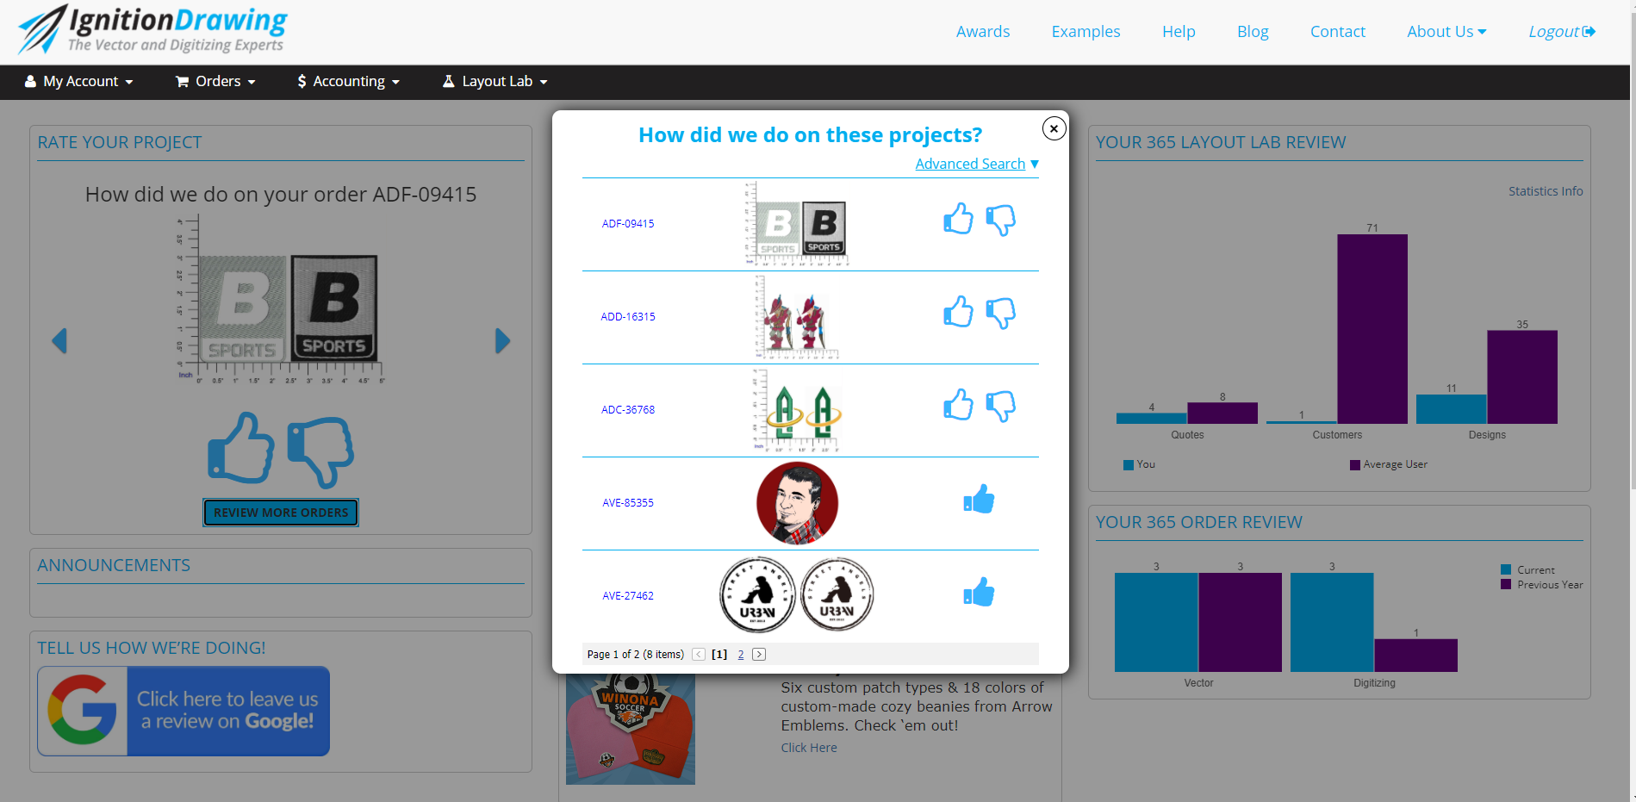Image resolution: width=1636 pixels, height=802 pixels.
Task: Give thumbs down to order ADD-16315 in popup
Action: 1000,313
